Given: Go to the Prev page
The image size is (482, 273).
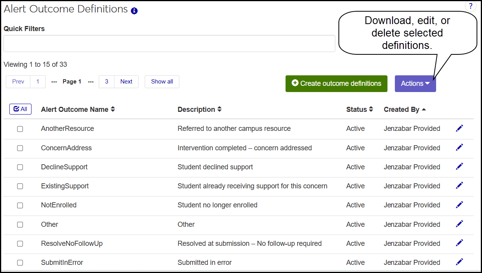Looking at the screenshot, I should 18,82.
